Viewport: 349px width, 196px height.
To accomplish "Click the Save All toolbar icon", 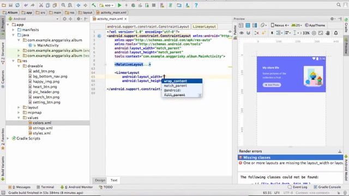I will point(10,5).
